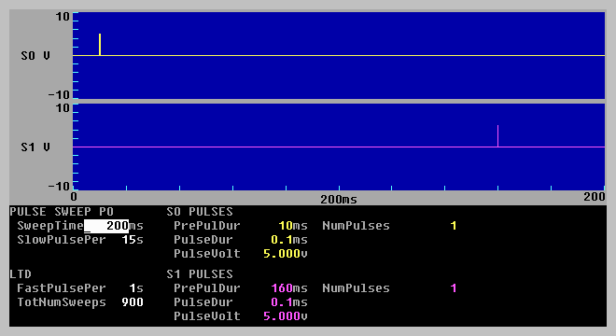616x336 pixels.
Task: Click the S1 PULSES heading
Action: coord(200,273)
